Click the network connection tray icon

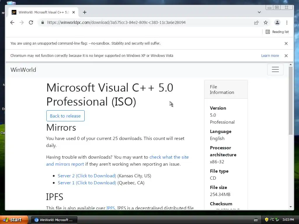pyautogui.click(x=272, y=220)
